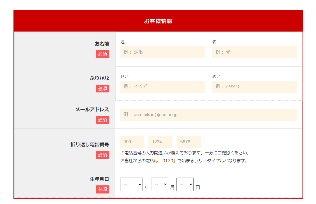Click the 生年月日 row label

pos(99,179)
